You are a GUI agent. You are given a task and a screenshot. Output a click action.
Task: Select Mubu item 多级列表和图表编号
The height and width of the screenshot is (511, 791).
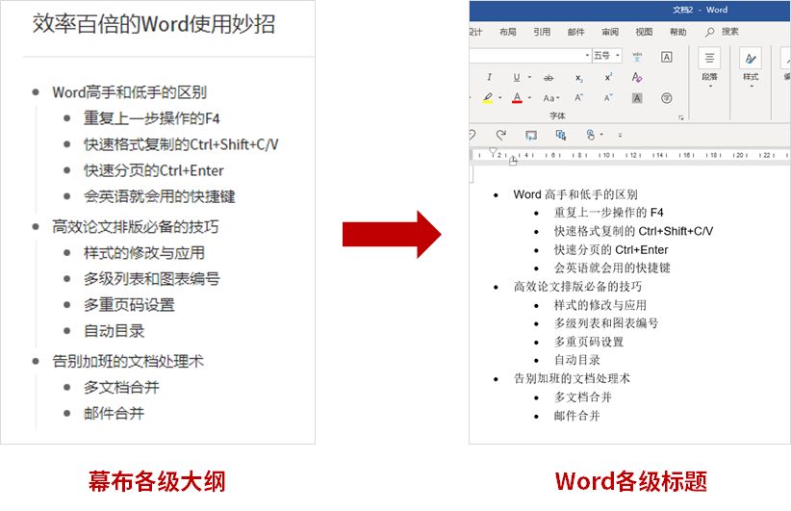[152, 278]
